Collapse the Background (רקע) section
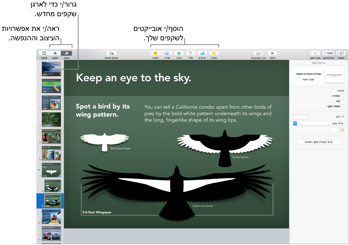The image size is (349, 245). 343,117
